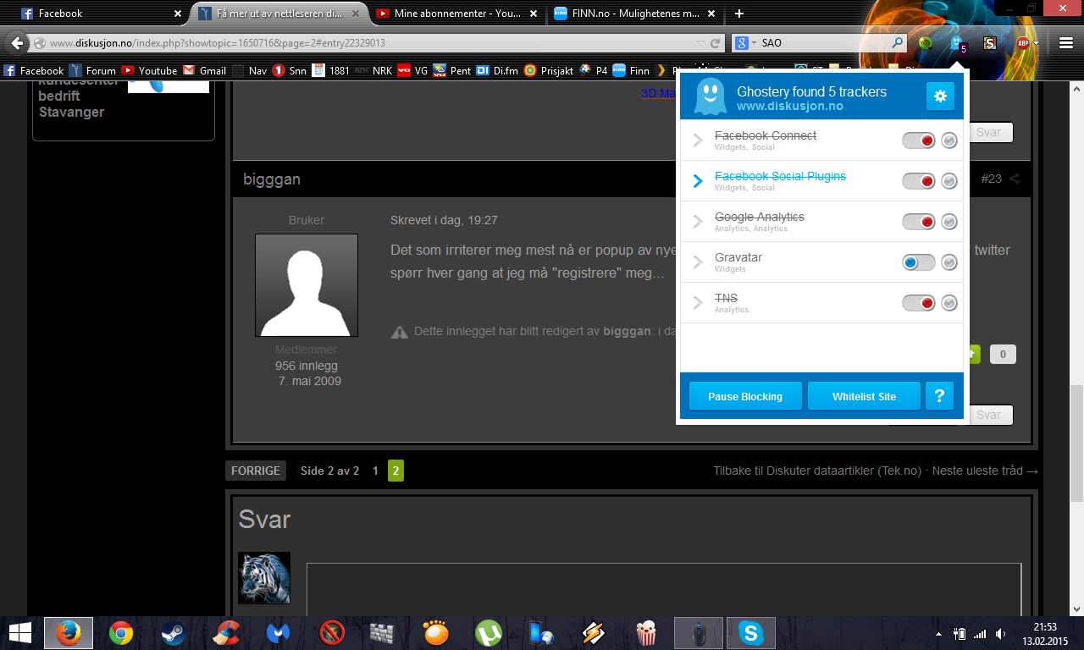Click the S extension icon in toolbar

tap(989, 43)
